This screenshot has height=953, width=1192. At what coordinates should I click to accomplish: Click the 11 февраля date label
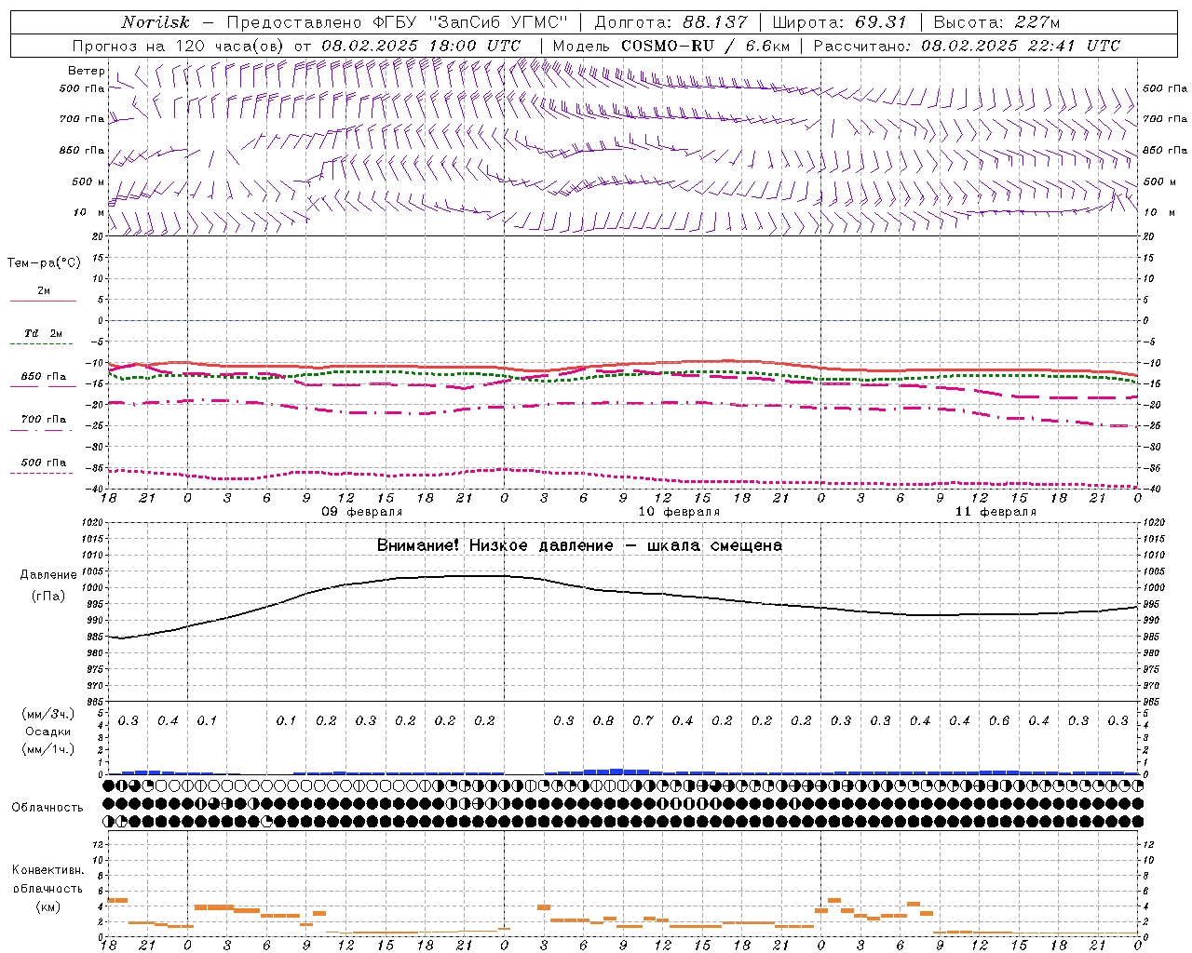coord(996,512)
